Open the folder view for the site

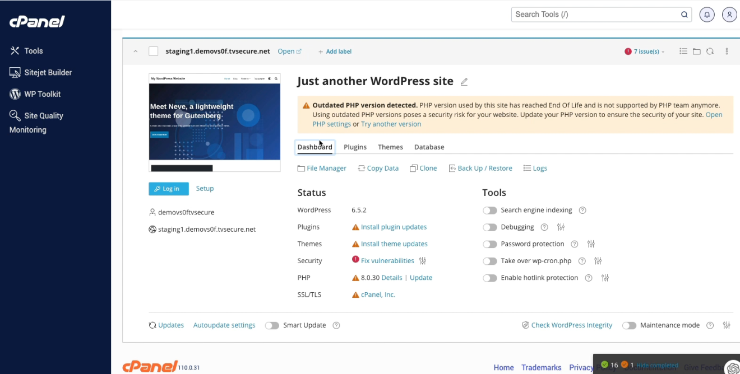[x=696, y=51]
